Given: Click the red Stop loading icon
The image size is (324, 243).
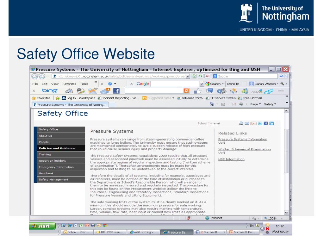Looking at the screenshot, I should (207, 76).
